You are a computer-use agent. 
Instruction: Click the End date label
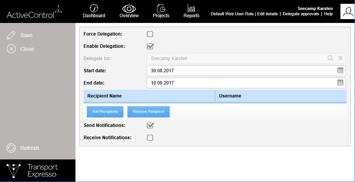[x=94, y=83]
